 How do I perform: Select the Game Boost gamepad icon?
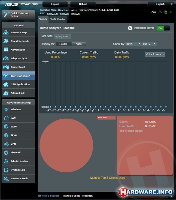(6, 67)
